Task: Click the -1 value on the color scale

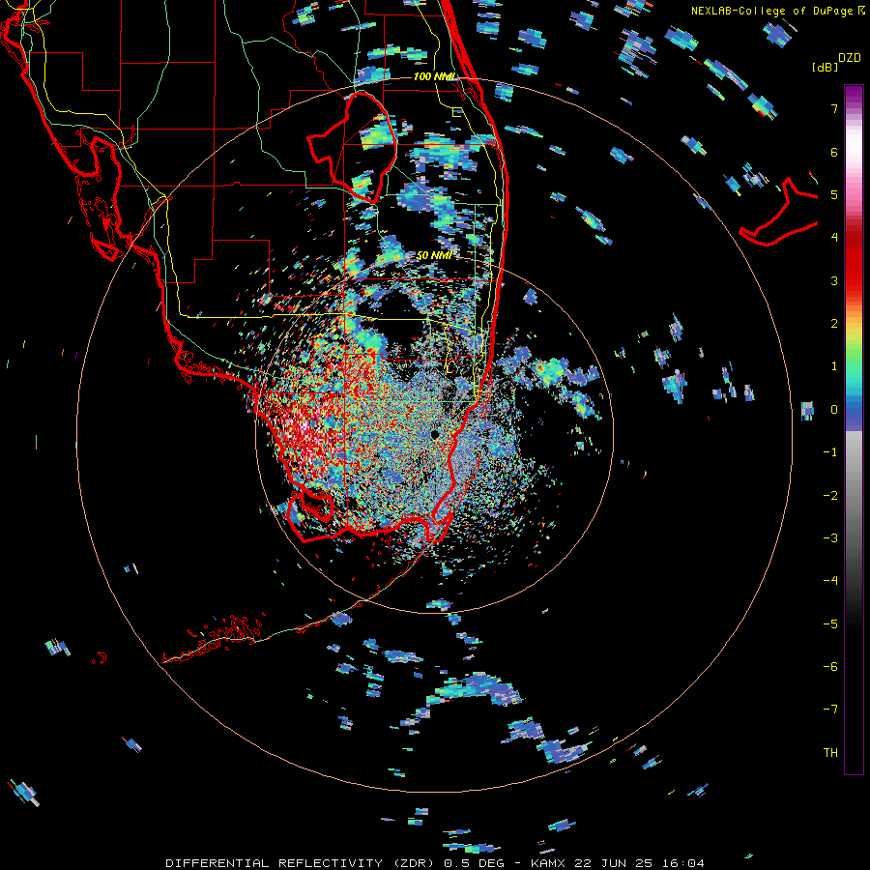Action: [x=830, y=452]
